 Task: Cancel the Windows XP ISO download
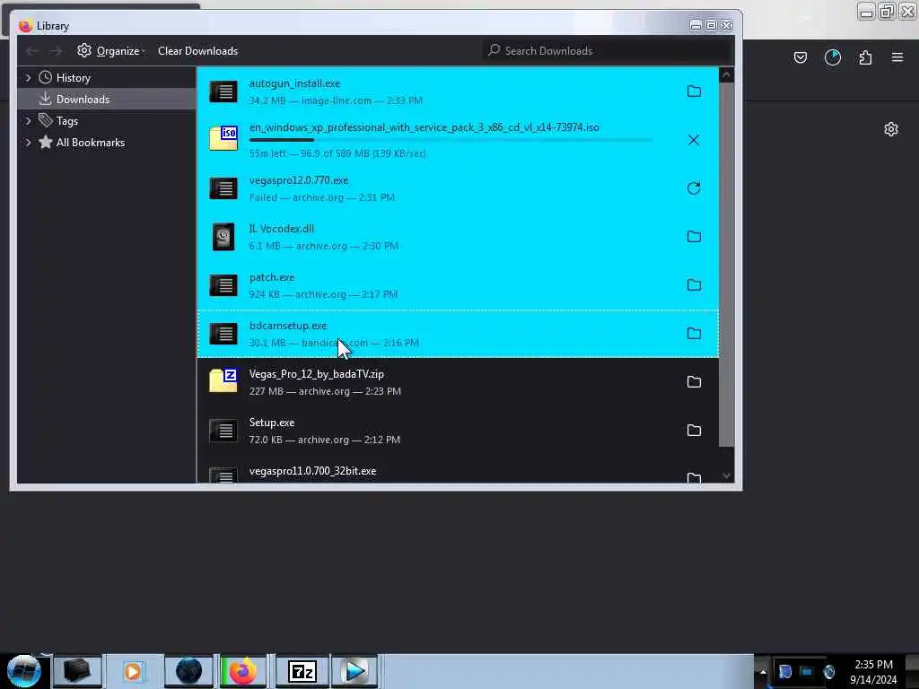pos(694,140)
